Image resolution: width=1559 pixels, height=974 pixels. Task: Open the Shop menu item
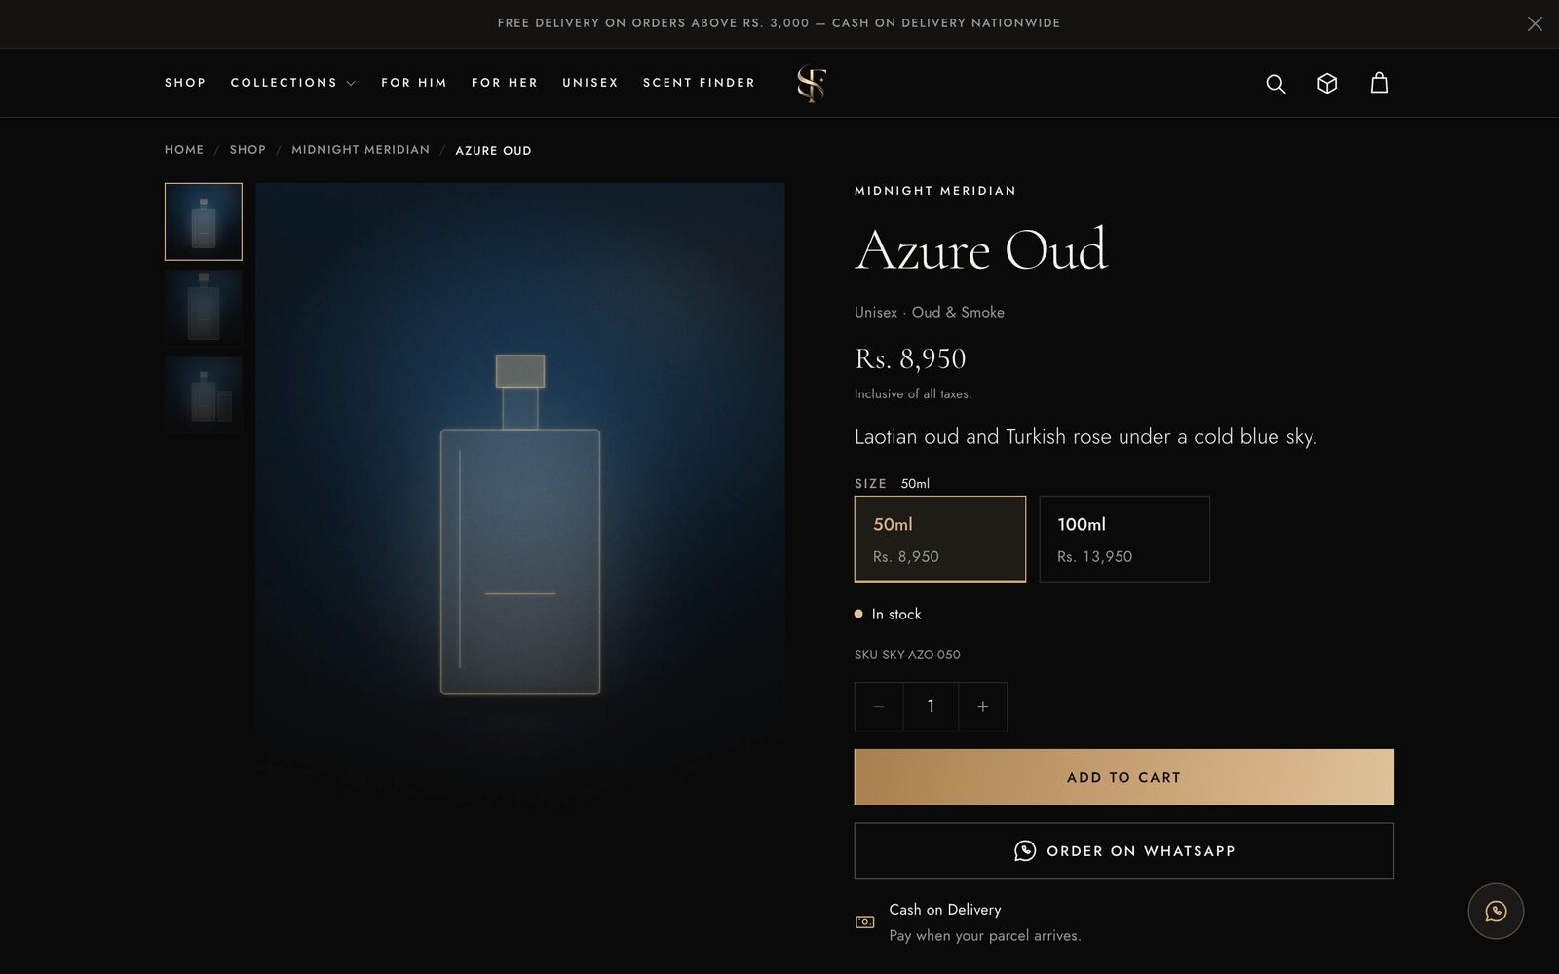coord(185,83)
